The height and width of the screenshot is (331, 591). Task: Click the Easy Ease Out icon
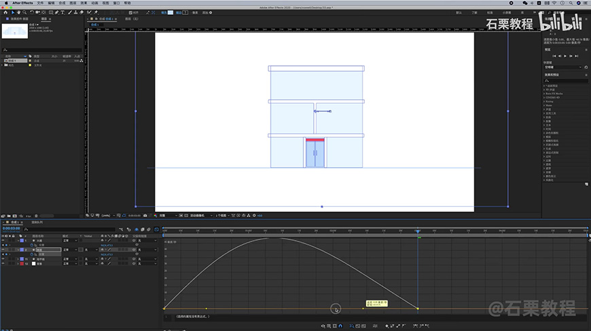pyautogui.click(x=427, y=326)
